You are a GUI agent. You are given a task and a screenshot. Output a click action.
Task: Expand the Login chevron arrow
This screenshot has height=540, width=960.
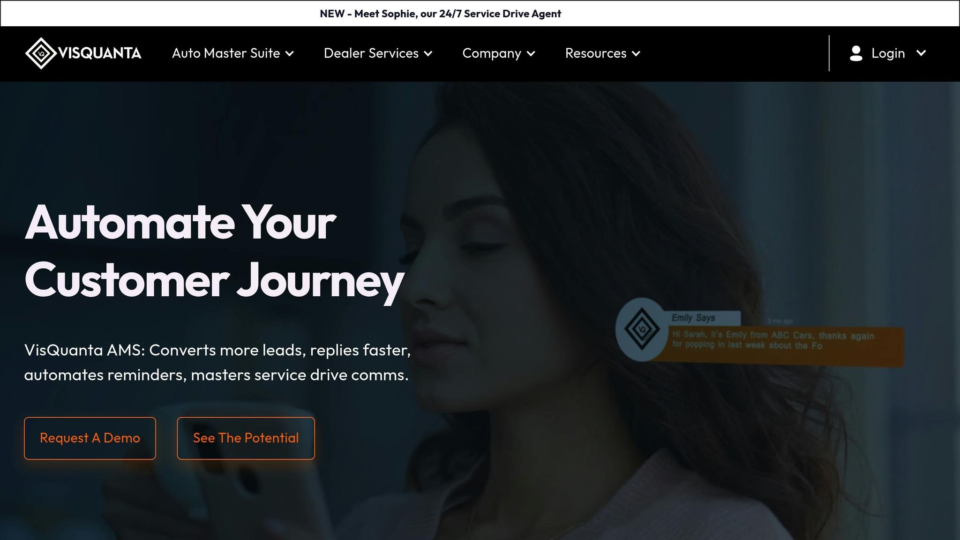[x=921, y=53]
